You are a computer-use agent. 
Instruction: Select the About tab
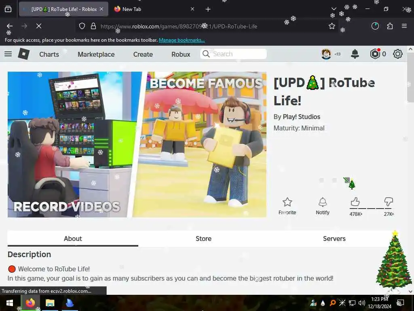pos(73,239)
